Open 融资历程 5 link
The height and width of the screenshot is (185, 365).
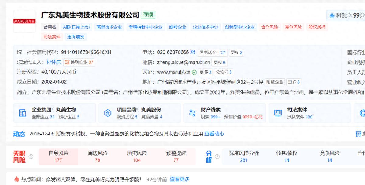127,117
